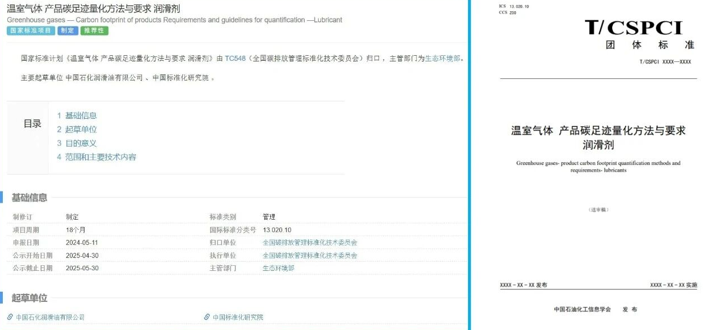The image size is (713, 330).
Task: Click 生态环境部 in the 主管部门 row
Action: point(278,269)
